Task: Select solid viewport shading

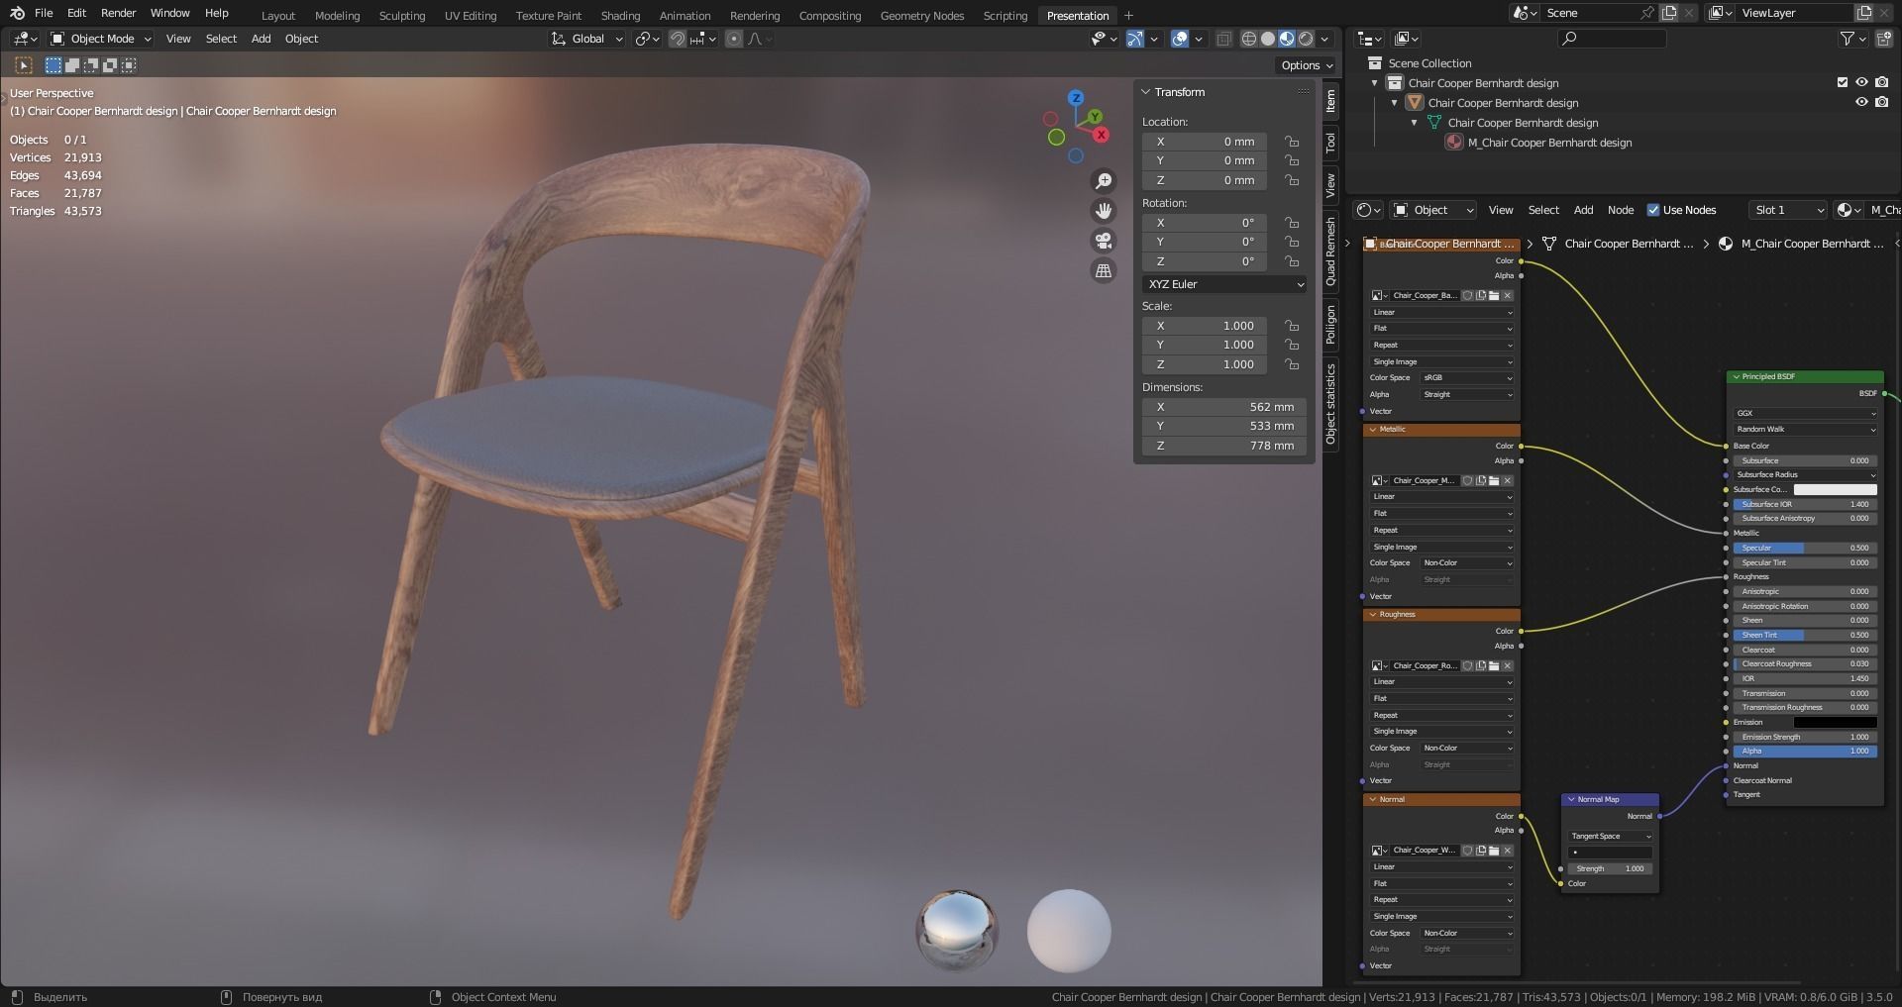Action: [x=1267, y=39]
